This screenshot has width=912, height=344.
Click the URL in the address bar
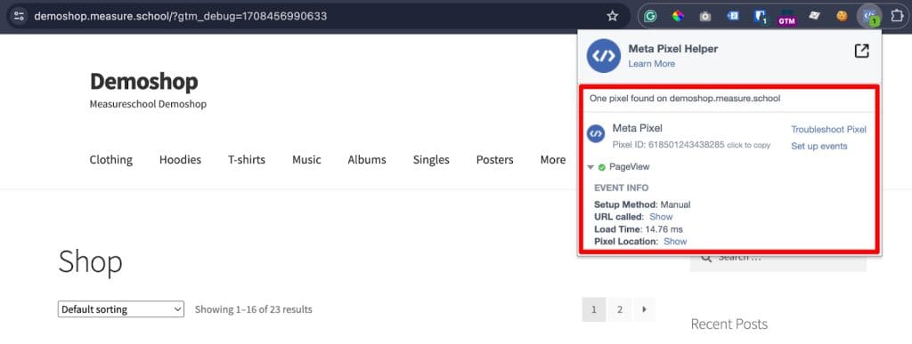click(180, 16)
